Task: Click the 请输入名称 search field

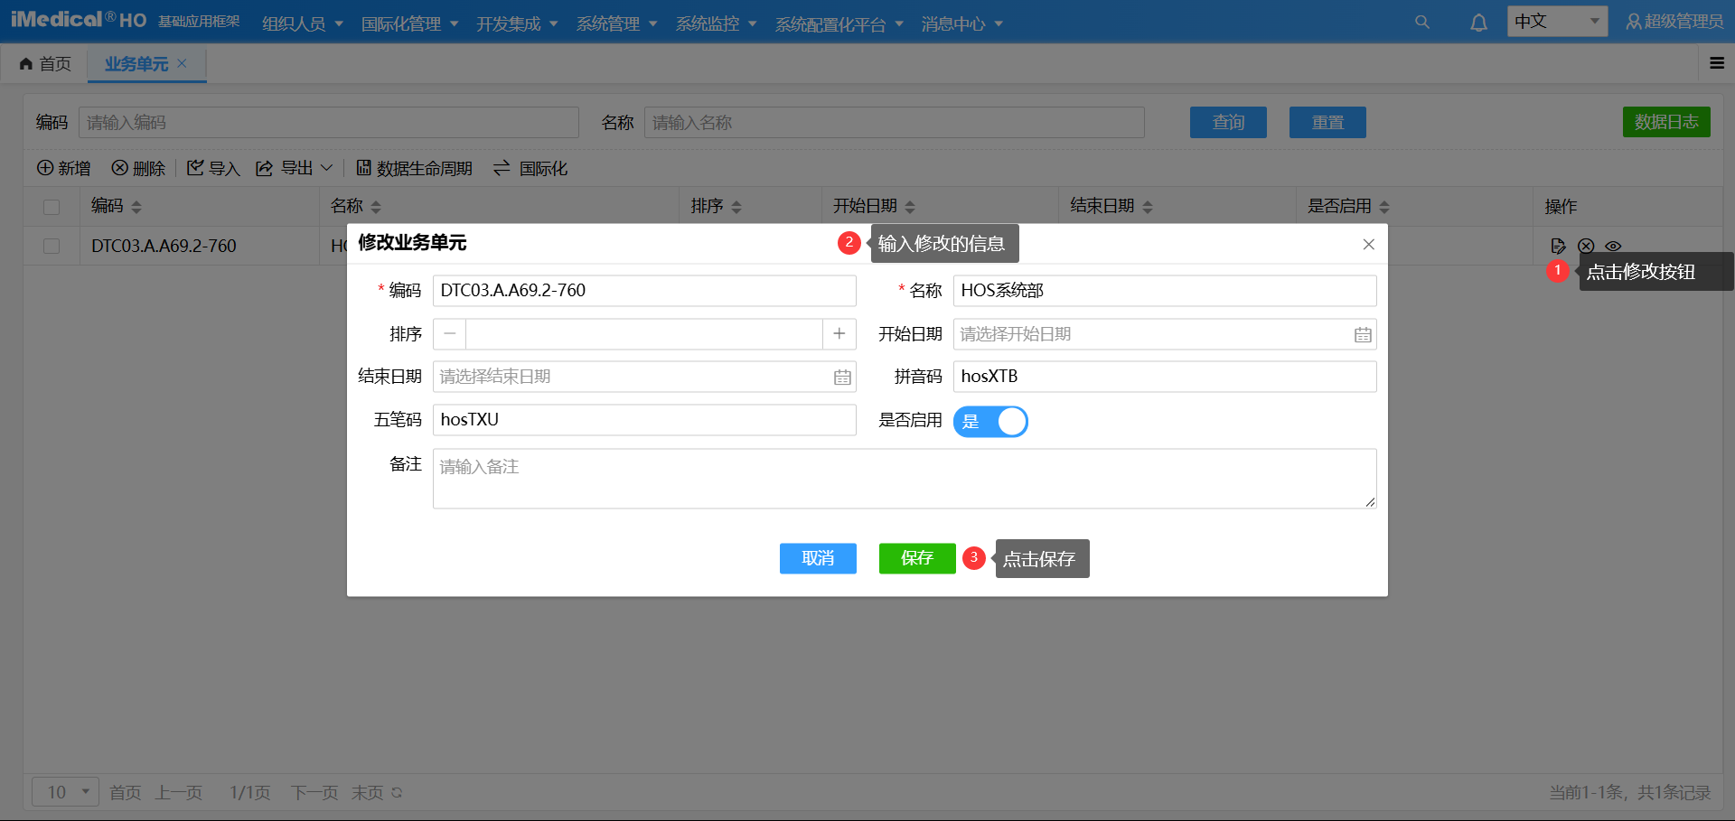Action: click(x=895, y=122)
